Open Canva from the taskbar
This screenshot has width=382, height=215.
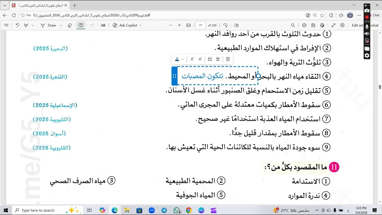coord(201,210)
